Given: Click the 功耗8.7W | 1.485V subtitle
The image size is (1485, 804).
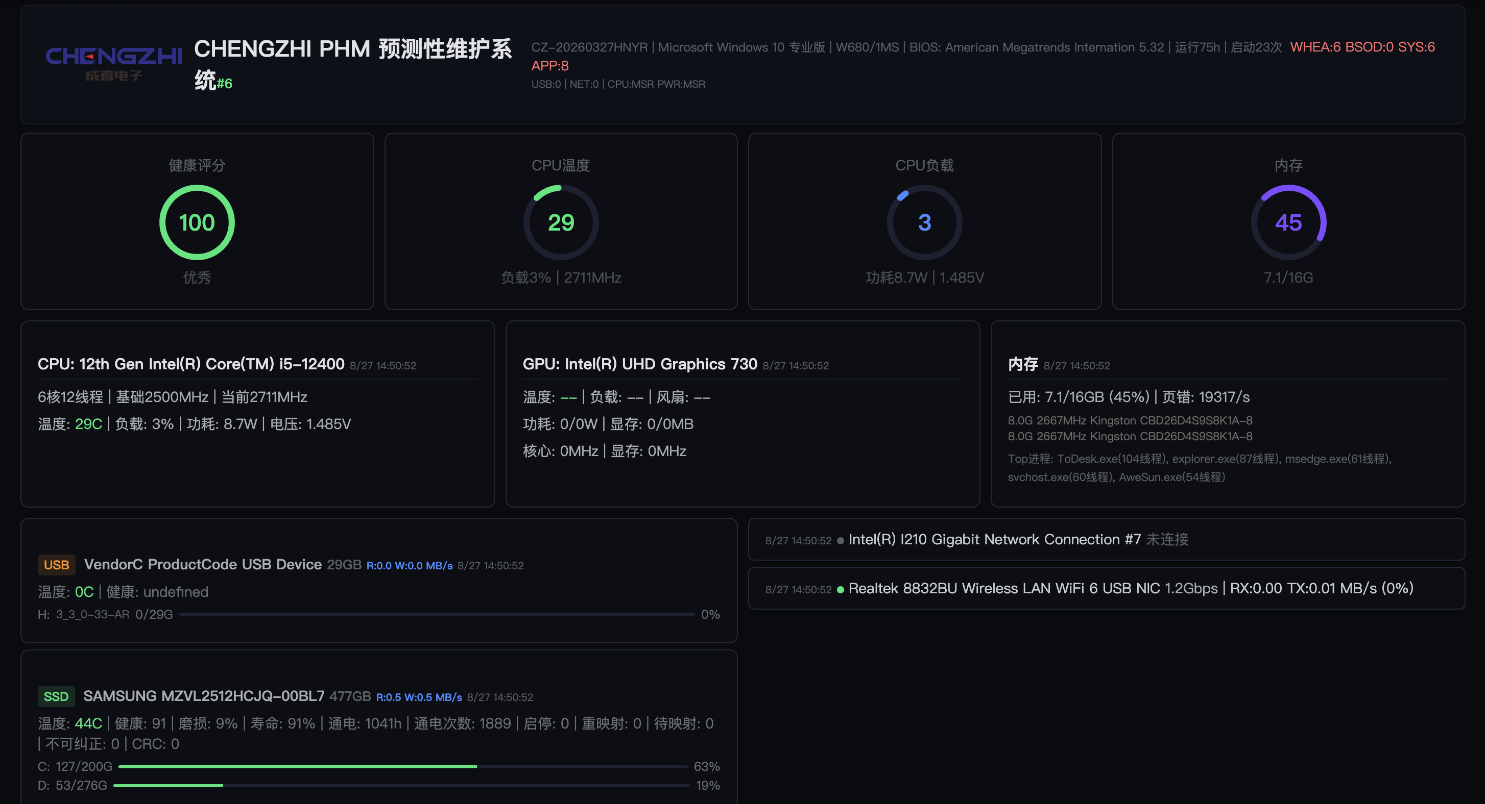Looking at the screenshot, I should coord(925,278).
